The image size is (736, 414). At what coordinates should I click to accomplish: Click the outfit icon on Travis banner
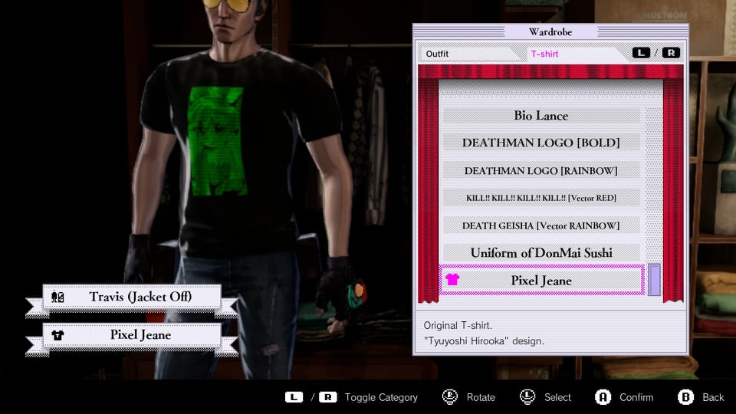pos(58,297)
